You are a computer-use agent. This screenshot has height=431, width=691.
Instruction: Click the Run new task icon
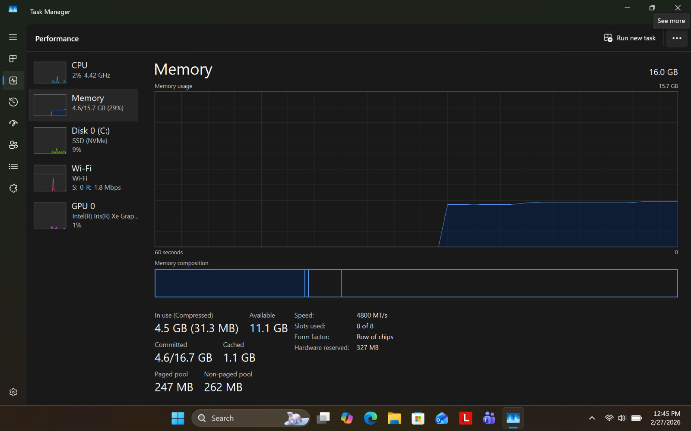[x=608, y=38]
